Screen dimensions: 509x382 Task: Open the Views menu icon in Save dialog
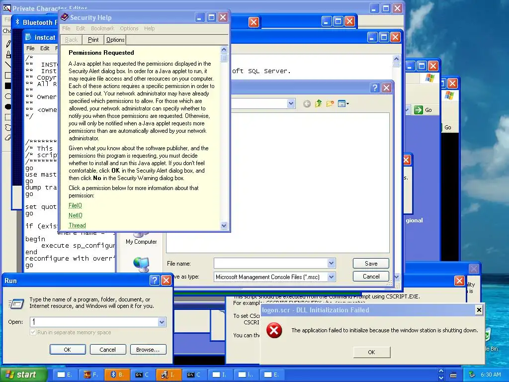click(x=343, y=103)
